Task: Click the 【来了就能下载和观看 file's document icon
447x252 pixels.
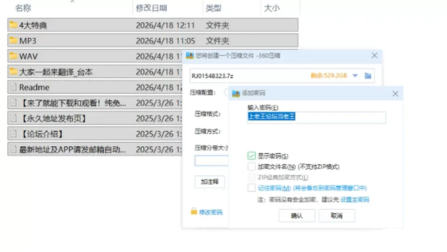Action: 13,102
